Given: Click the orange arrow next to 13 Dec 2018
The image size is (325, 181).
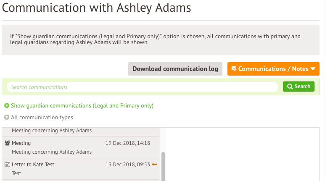Looking at the screenshot, I should point(155,165).
